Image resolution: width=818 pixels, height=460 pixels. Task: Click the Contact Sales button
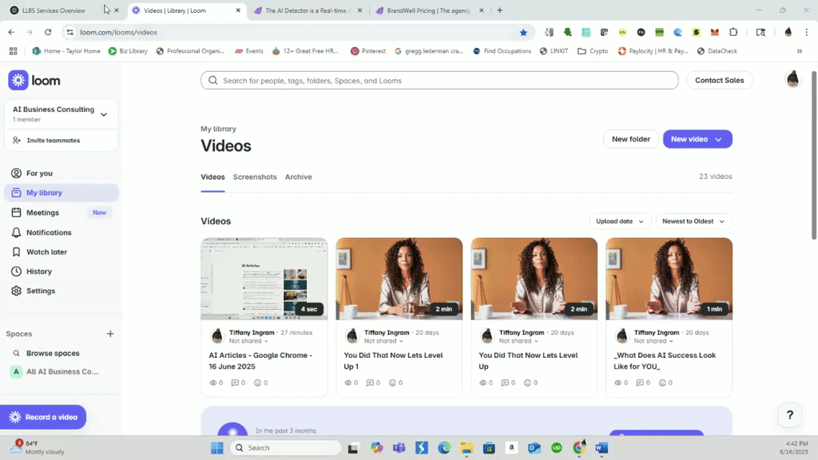click(x=719, y=81)
